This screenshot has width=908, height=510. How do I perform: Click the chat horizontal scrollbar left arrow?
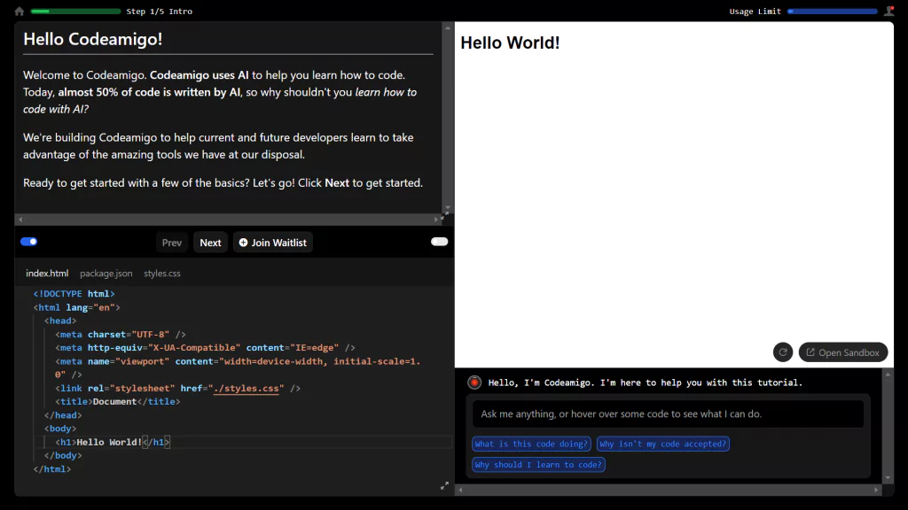pos(461,490)
